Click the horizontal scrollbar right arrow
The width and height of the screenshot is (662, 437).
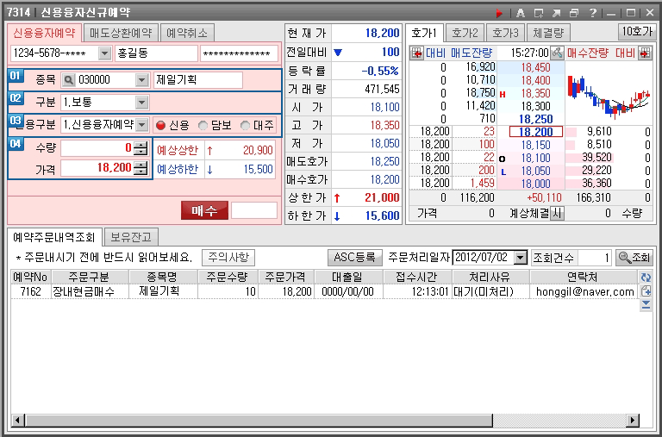click(632, 420)
